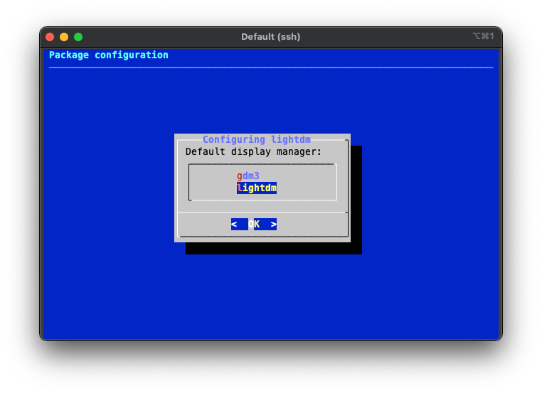Select the highlighted lightdm option
The height and width of the screenshot is (393, 542).
[257, 188]
